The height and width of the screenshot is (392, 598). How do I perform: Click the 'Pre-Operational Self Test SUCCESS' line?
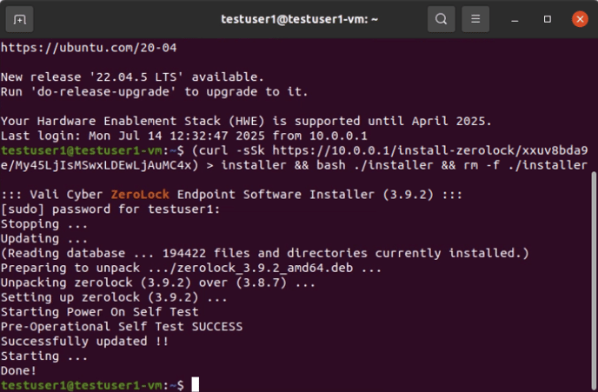[122, 327]
